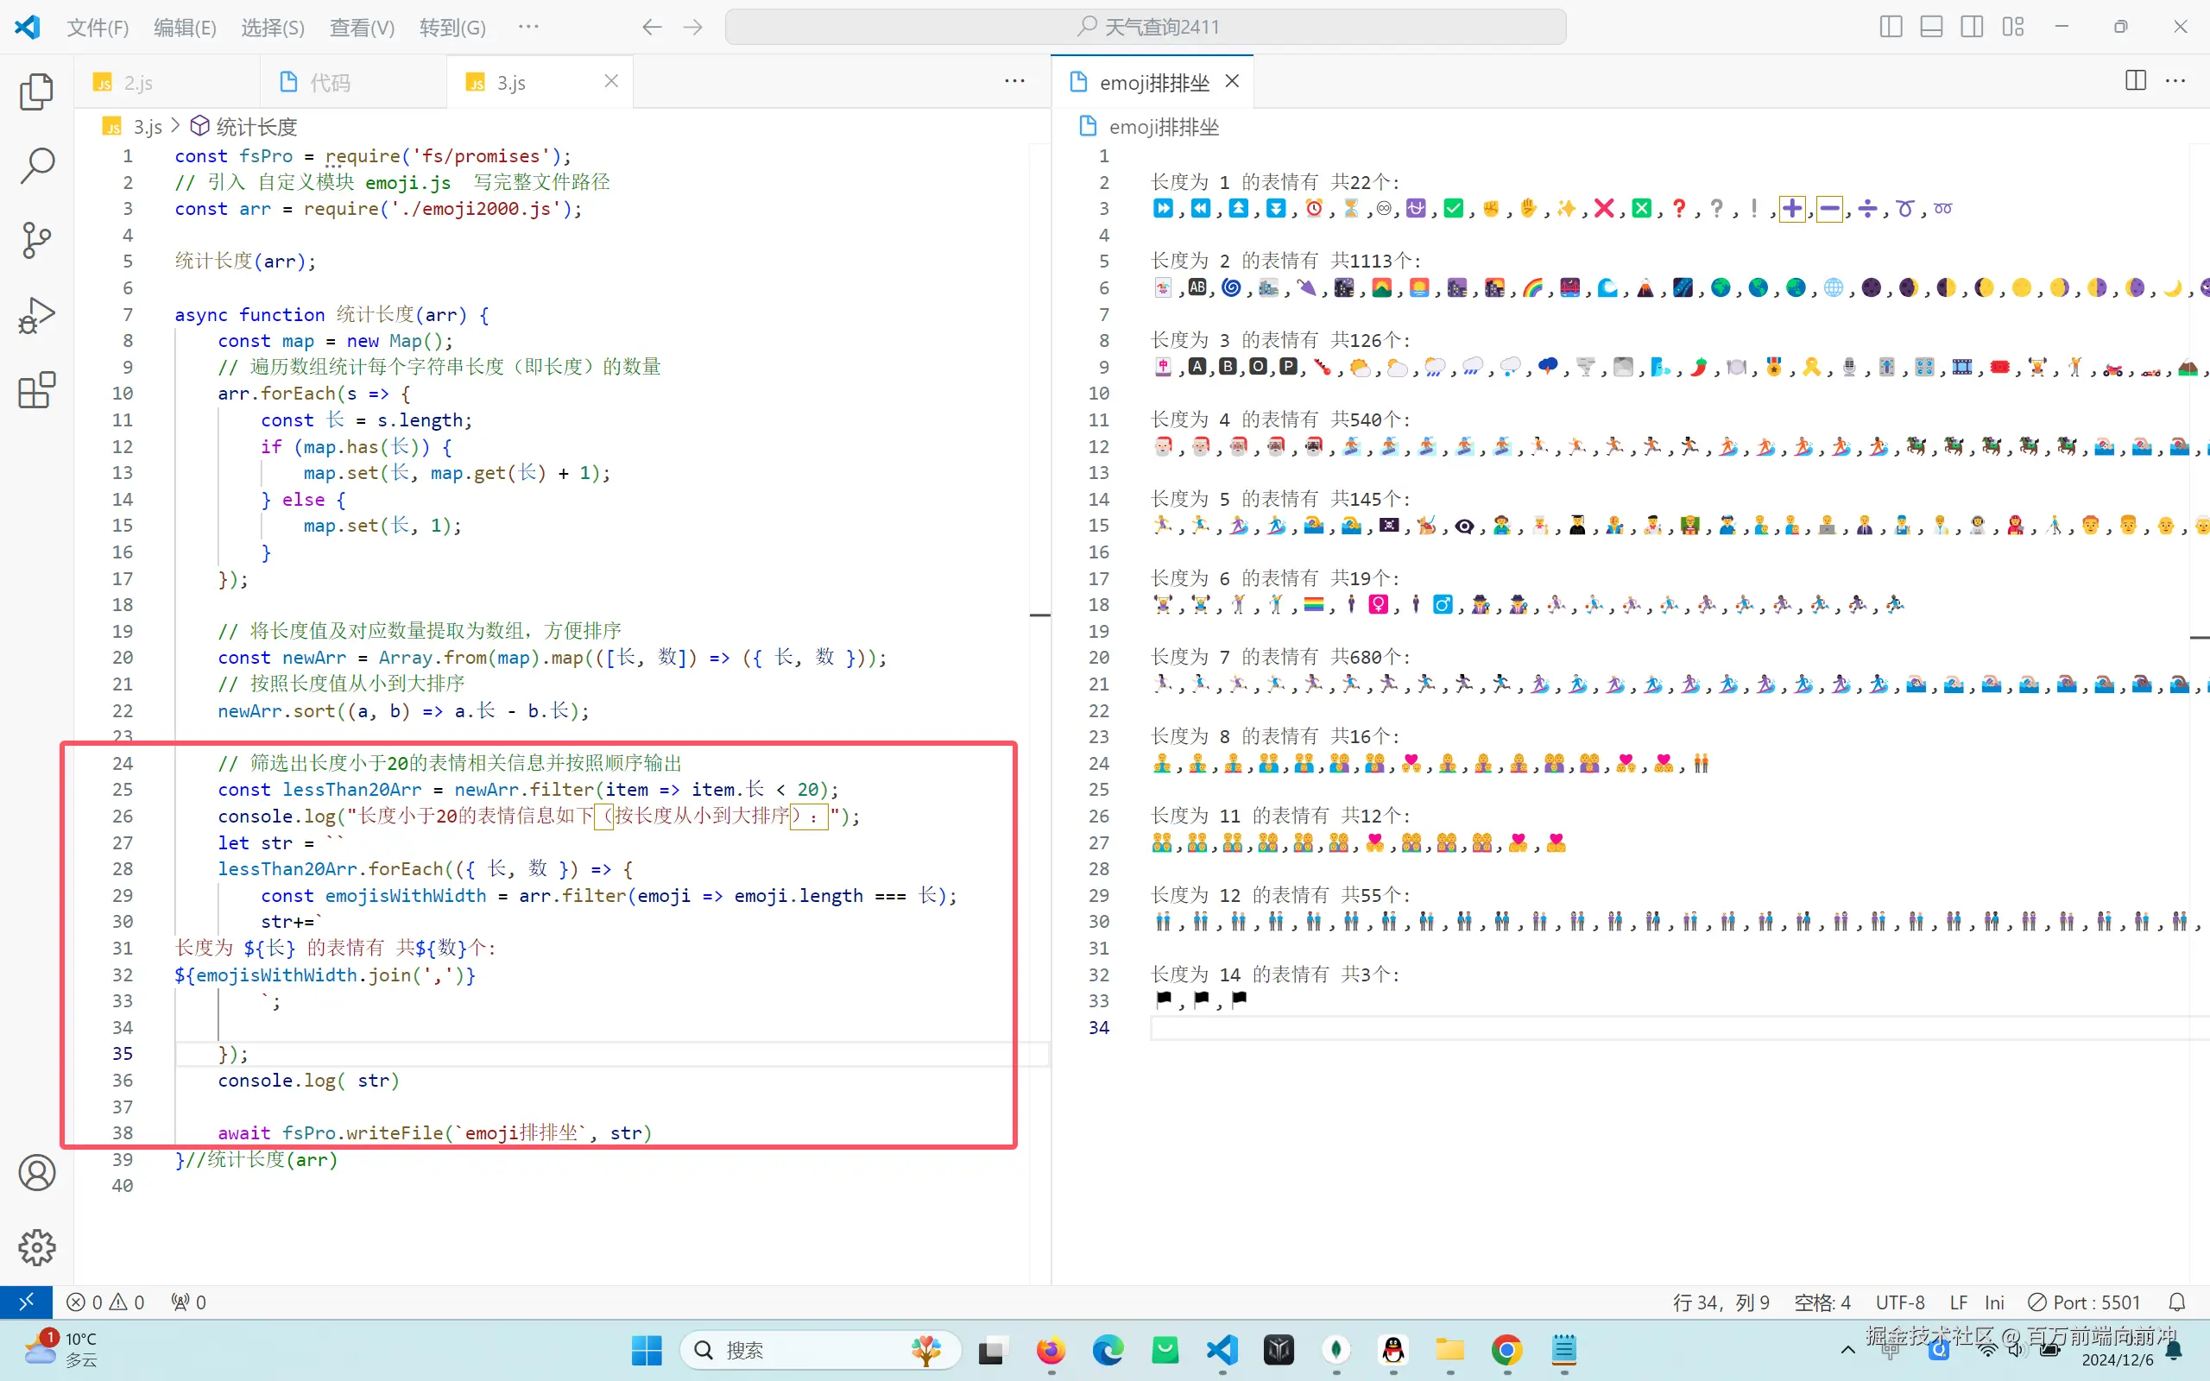
Task: Toggle the primary side bar layout button
Action: coord(1891,27)
